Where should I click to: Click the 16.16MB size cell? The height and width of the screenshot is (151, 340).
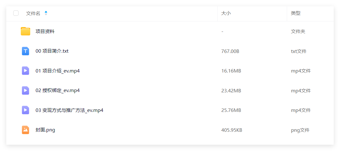[231, 71]
